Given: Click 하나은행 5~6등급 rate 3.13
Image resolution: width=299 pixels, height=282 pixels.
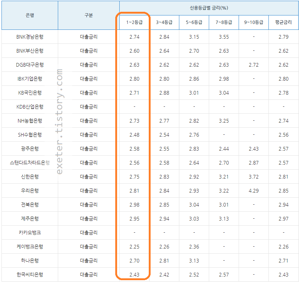Looking at the screenshot, I should click(194, 261).
